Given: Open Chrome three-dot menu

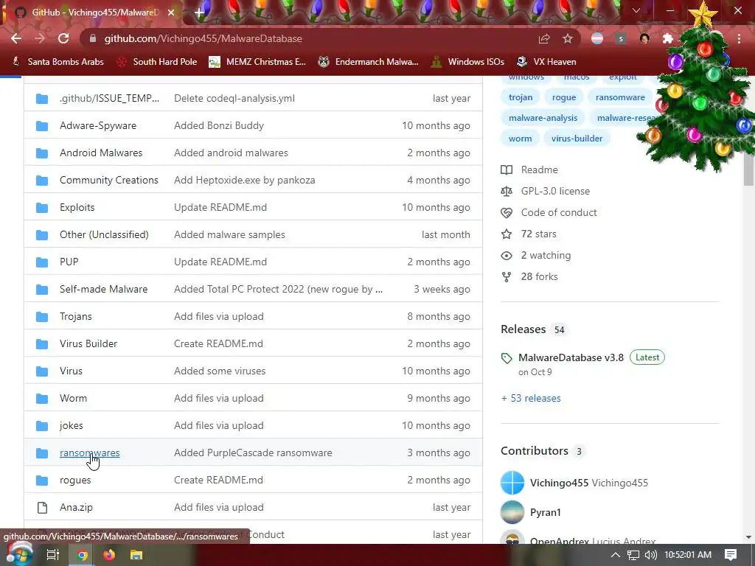Looking at the screenshot, I should 739,38.
